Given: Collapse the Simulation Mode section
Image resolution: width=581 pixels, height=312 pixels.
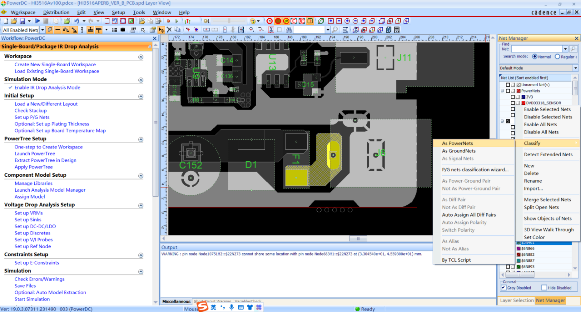Looking at the screenshot, I should (141, 80).
